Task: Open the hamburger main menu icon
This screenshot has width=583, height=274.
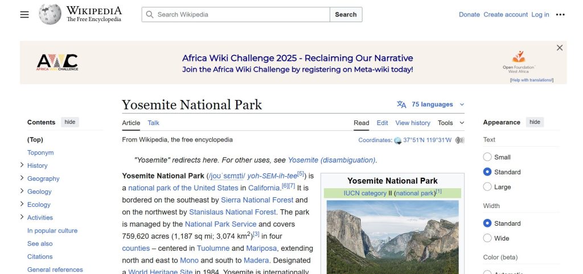Action: [24, 15]
